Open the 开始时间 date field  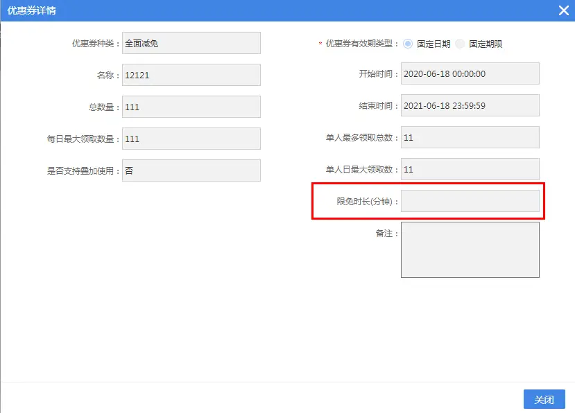(470, 73)
